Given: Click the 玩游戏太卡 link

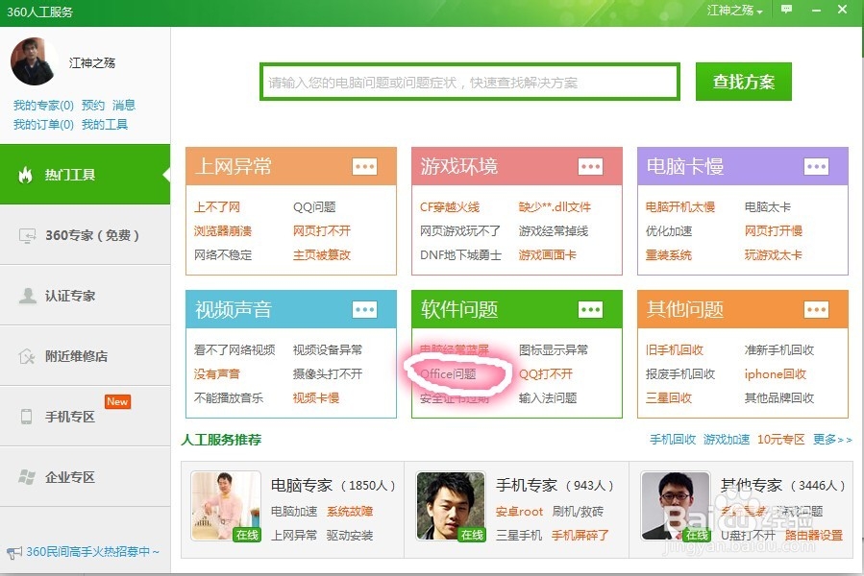Looking at the screenshot, I should tap(773, 255).
